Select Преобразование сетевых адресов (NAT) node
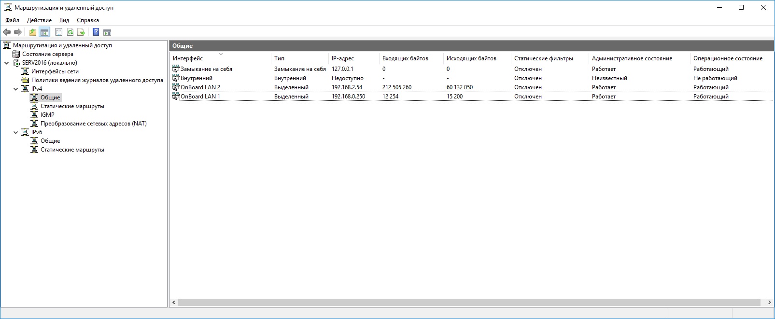Viewport: 775px width, 319px height. click(94, 124)
